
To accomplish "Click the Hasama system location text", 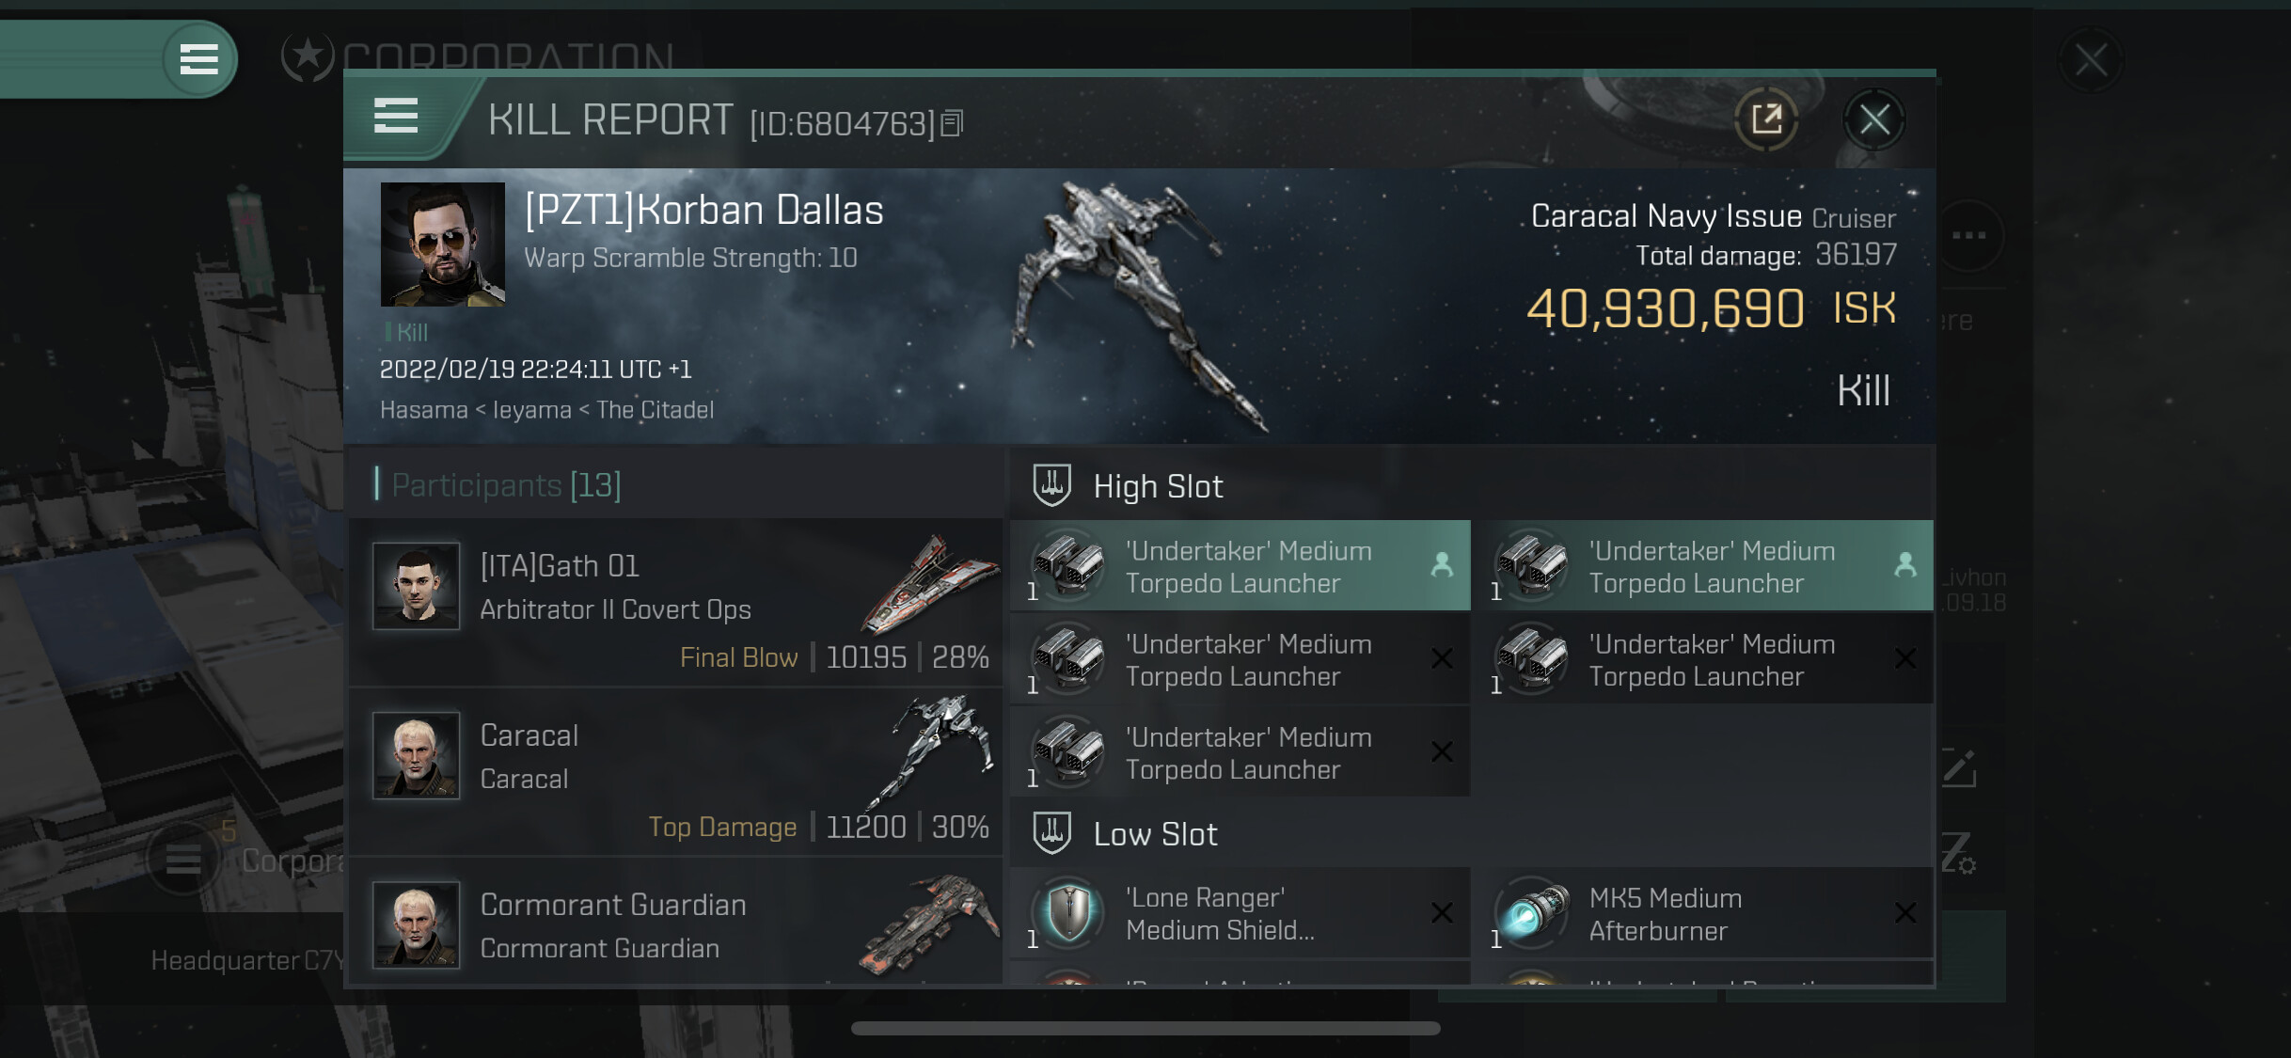I will coord(423,410).
